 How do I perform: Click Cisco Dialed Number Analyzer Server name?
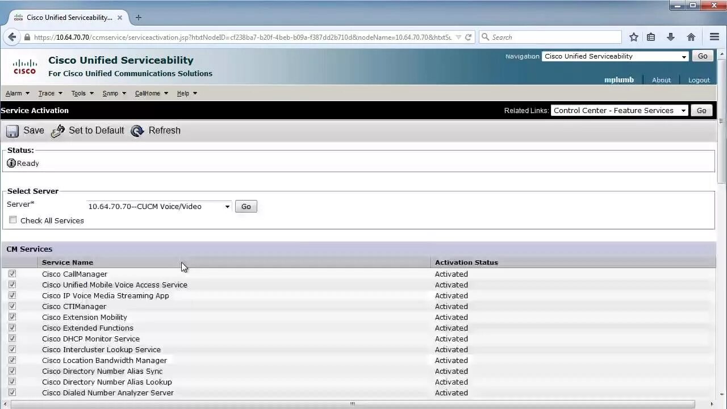pos(108,393)
